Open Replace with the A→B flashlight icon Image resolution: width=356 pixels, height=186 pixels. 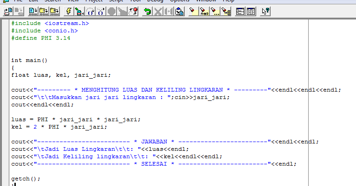[x=204, y=11]
